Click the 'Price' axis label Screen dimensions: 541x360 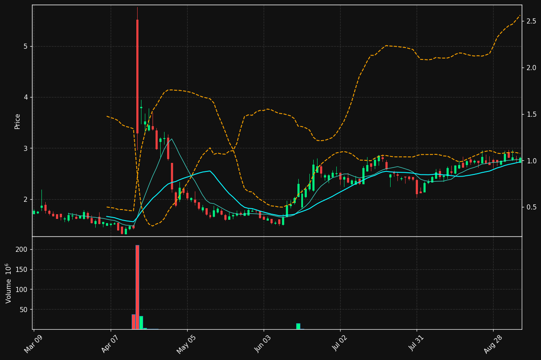point(18,121)
